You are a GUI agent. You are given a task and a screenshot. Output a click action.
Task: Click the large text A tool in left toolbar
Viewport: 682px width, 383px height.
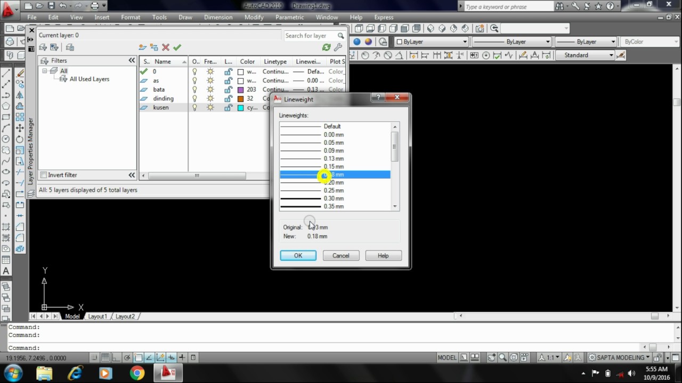pyautogui.click(x=6, y=271)
